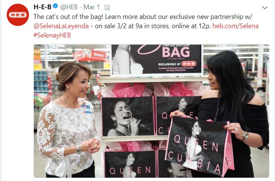Expand the tweet options chevron
The height and width of the screenshot is (181, 275).
click(265, 8)
